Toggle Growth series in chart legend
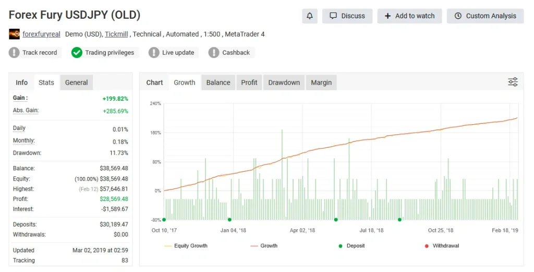534x272 pixels. (x=264, y=246)
